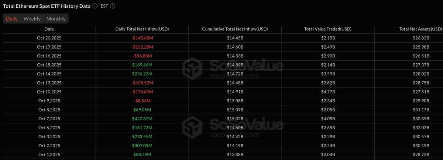Click Total Net Assets column header
The height and width of the screenshot is (160, 443).
[420, 29]
